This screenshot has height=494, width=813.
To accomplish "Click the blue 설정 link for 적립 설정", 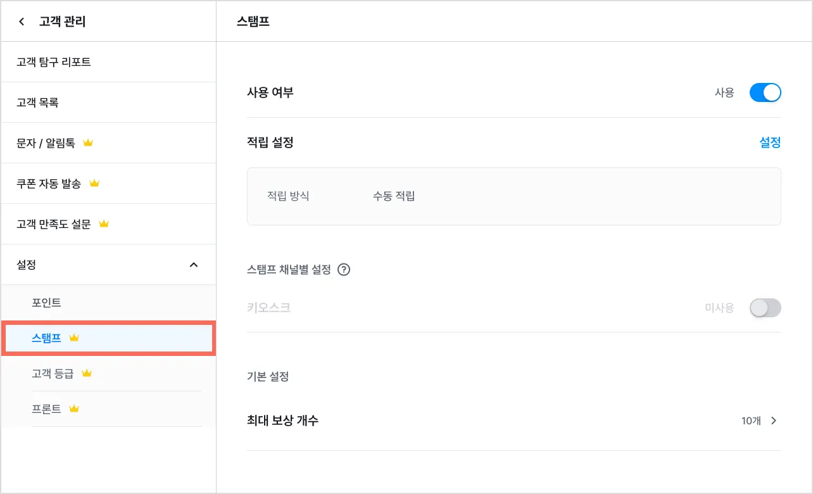I will (770, 143).
